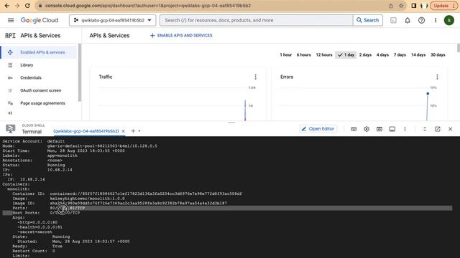Select Enabled APIs & services
The image size is (460, 258).
[39, 52]
